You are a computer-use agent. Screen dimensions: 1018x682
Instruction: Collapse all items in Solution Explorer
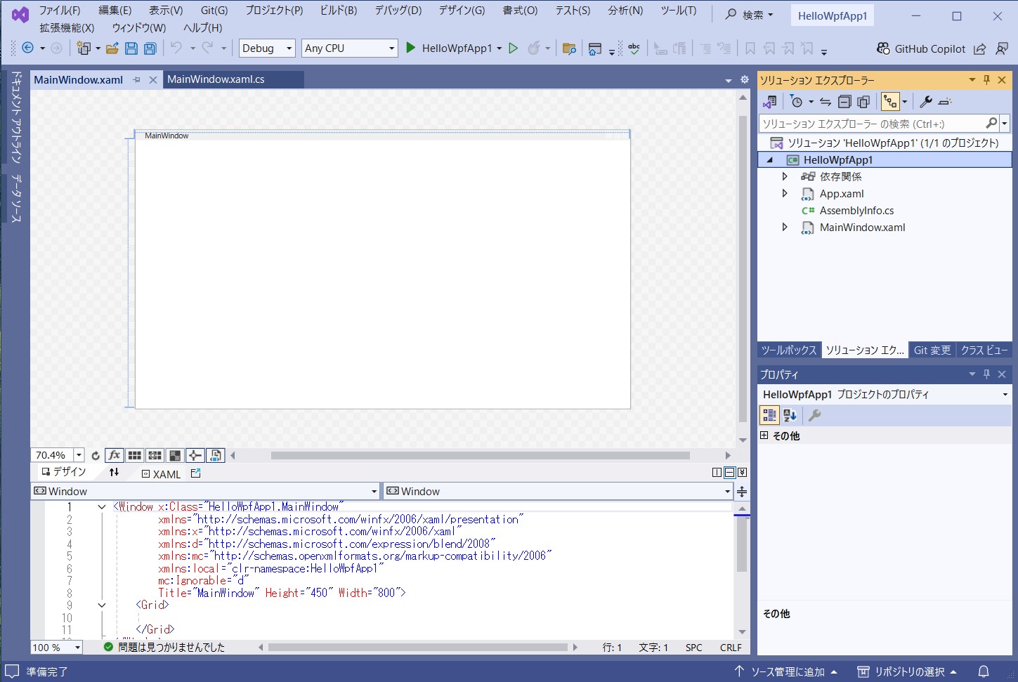coord(845,101)
